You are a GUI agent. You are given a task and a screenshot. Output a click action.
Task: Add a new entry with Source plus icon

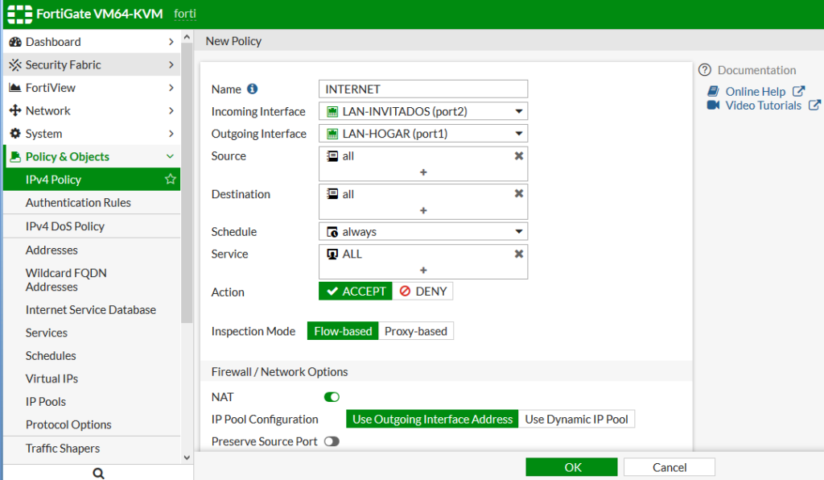point(423,172)
